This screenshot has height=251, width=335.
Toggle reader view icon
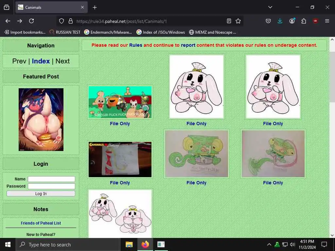[x=229, y=21]
